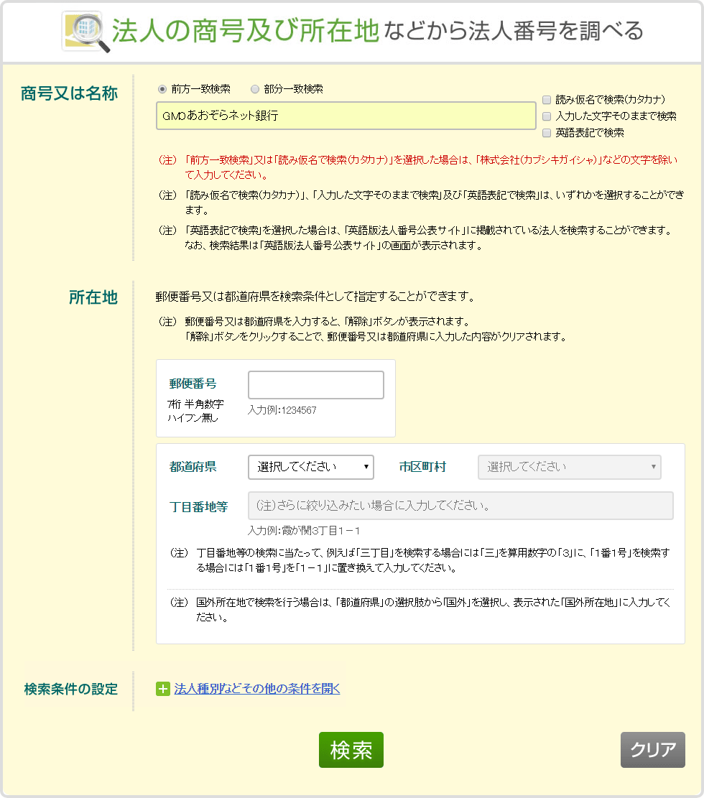Click the 所在地 section heading
704x798 pixels.
tap(93, 297)
